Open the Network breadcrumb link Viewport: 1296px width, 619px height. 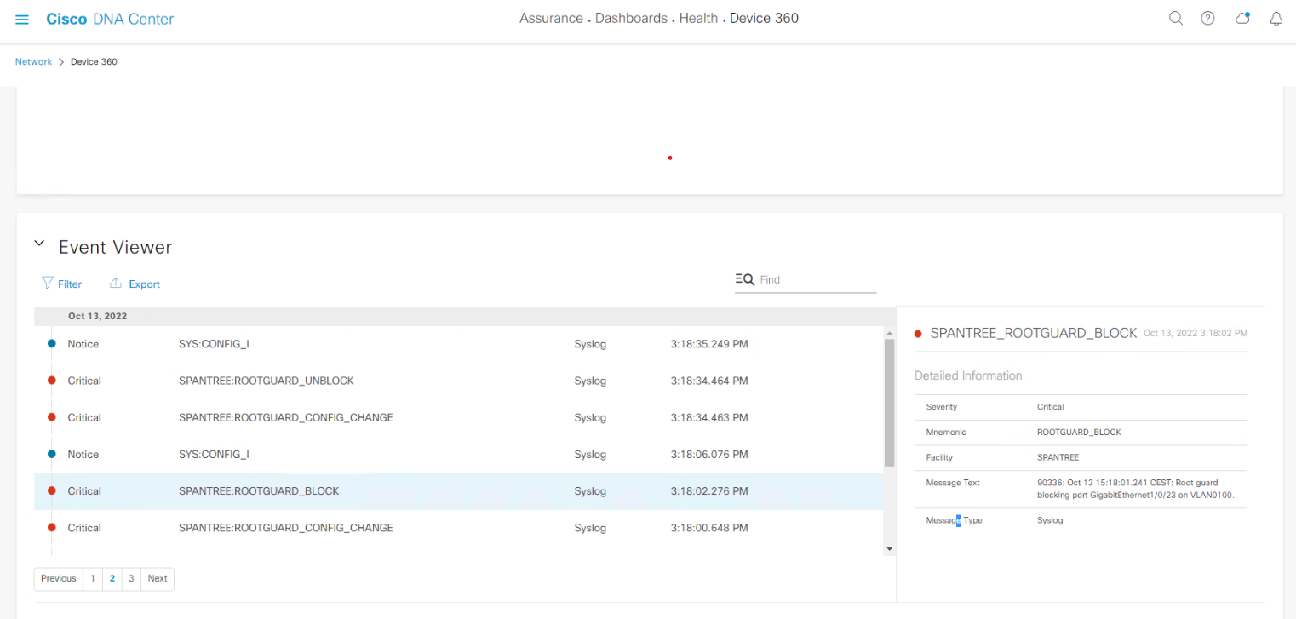tap(33, 61)
